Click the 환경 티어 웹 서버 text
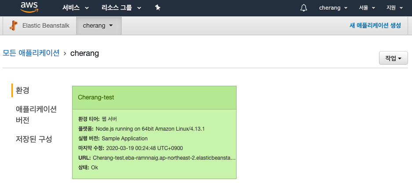This screenshot has height=183, width=412. click(x=97, y=119)
